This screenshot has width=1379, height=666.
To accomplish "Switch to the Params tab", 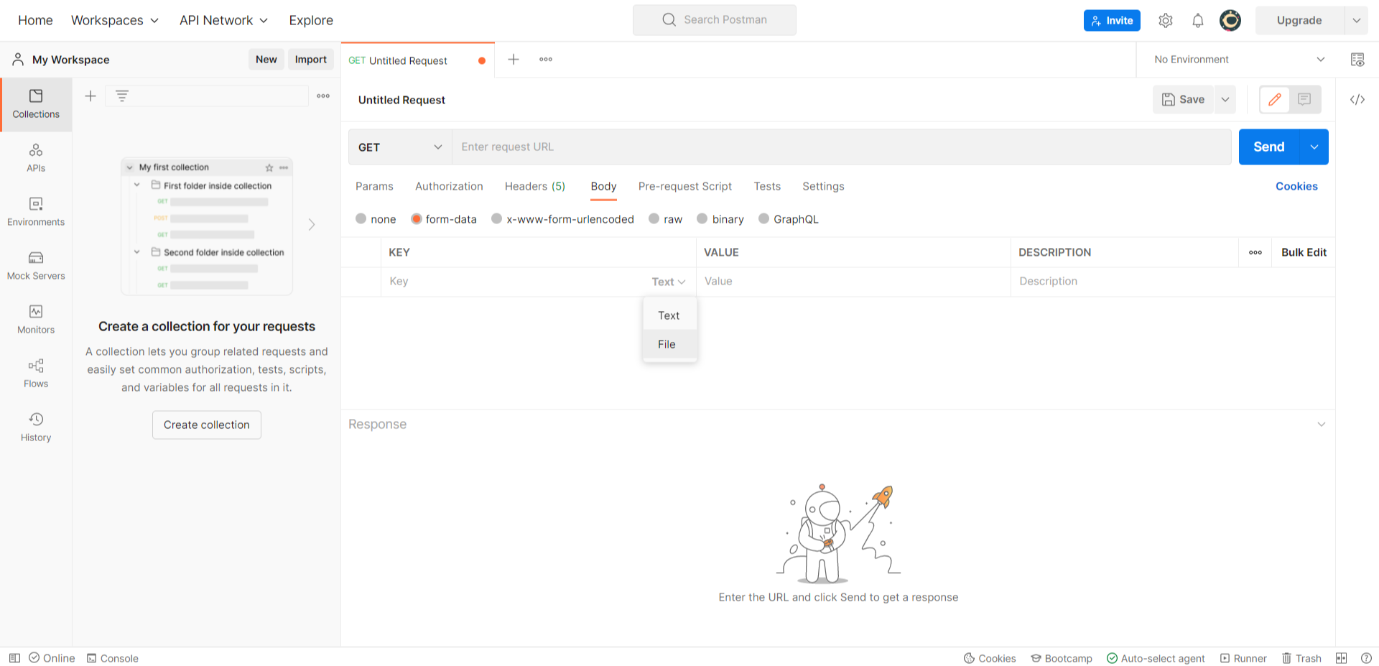I will tap(374, 186).
